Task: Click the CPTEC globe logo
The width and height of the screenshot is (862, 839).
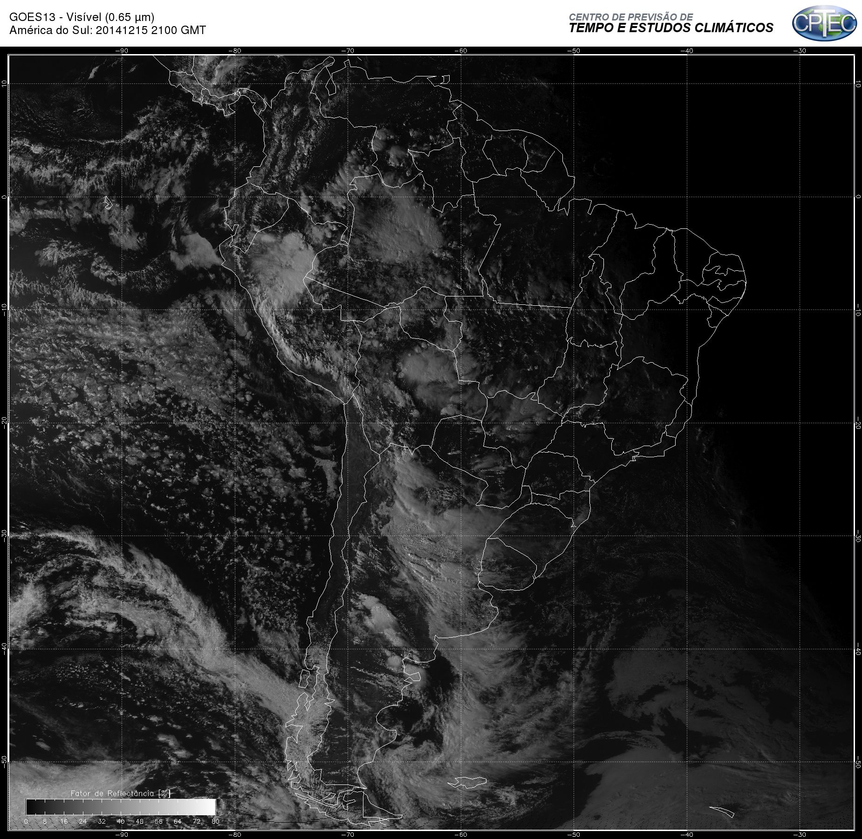Action: [x=824, y=23]
